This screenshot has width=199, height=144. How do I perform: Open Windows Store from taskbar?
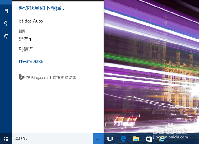tap(149, 139)
